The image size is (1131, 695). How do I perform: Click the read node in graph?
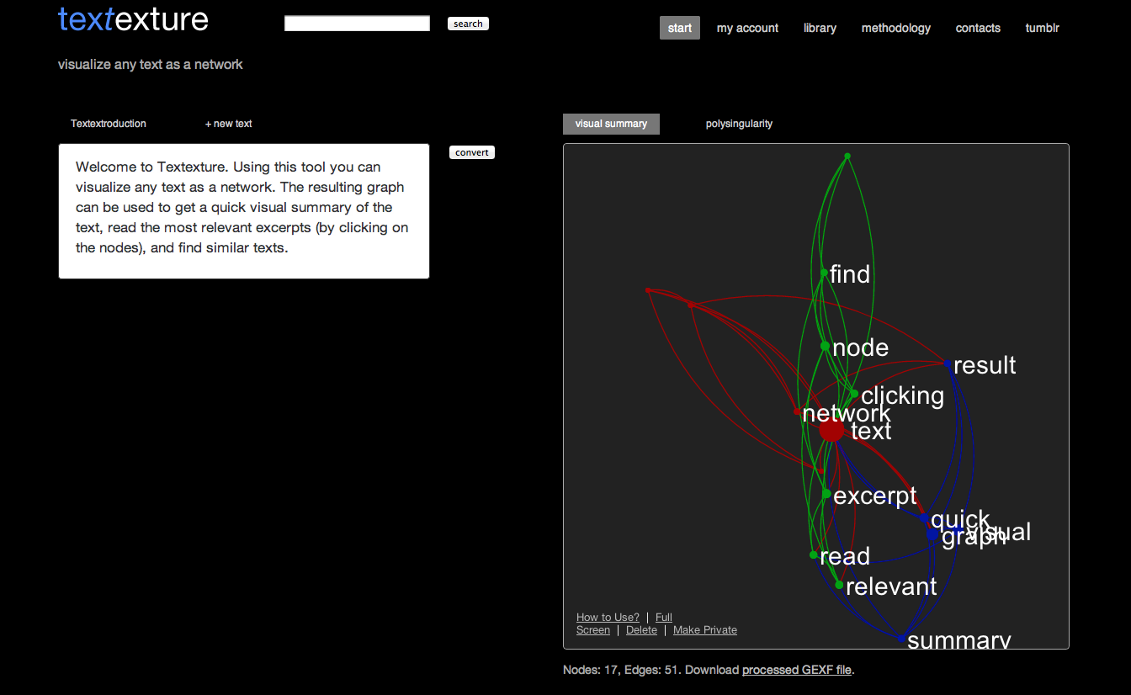click(x=813, y=555)
